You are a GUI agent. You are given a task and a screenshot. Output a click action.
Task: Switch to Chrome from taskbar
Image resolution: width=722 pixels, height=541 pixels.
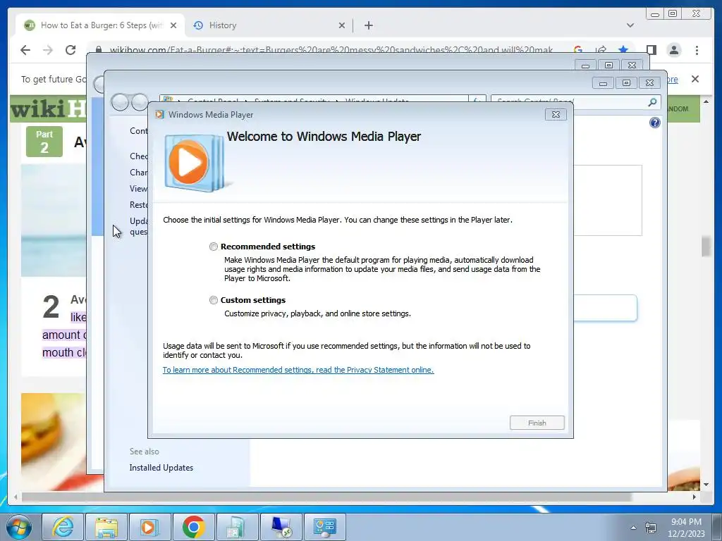[x=193, y=527]
